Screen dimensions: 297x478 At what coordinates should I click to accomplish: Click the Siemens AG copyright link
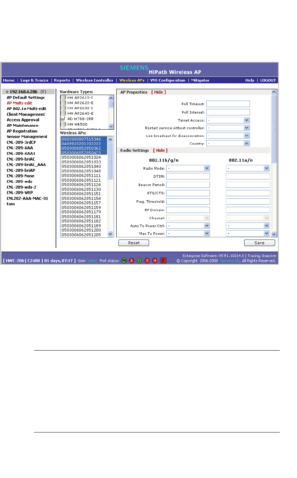[x=230, y=261]
